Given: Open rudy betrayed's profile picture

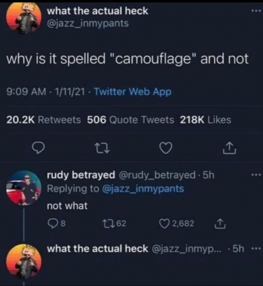Looking at the screenshot, I should (24, 188).
